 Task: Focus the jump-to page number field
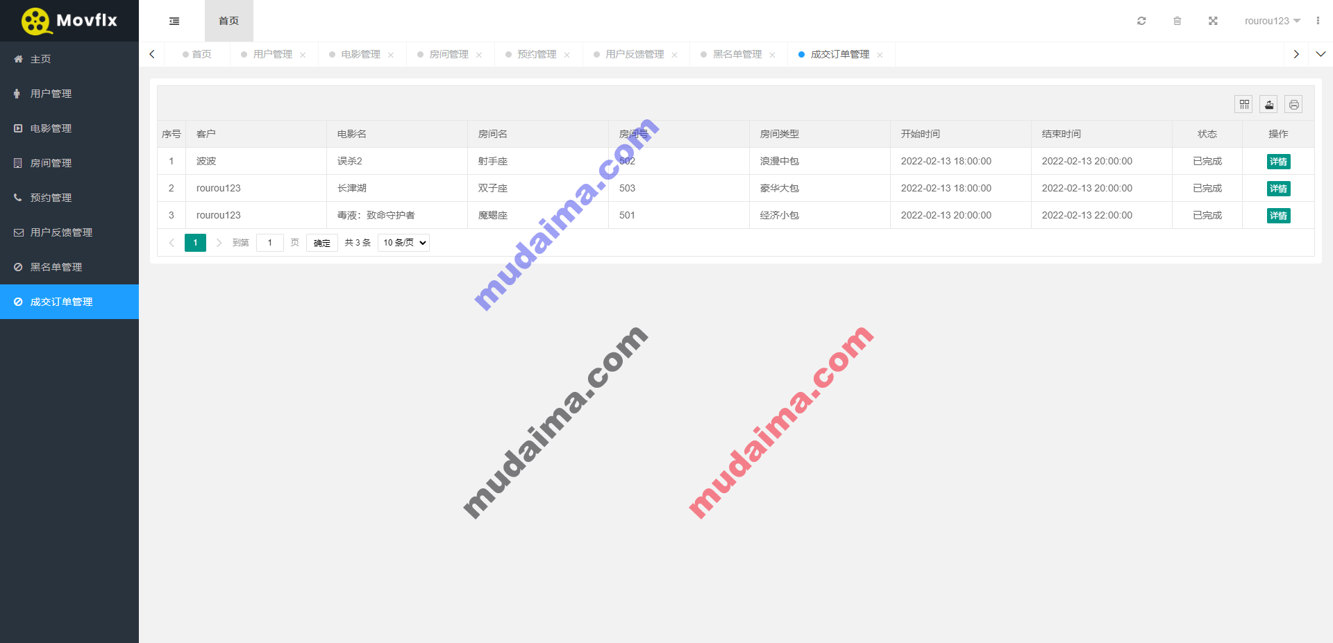tap(270, 243)
